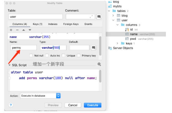Expand the Comment field with diagonal arrows
The height and width of the screenshot is (113, 172).
pos(91,17)
